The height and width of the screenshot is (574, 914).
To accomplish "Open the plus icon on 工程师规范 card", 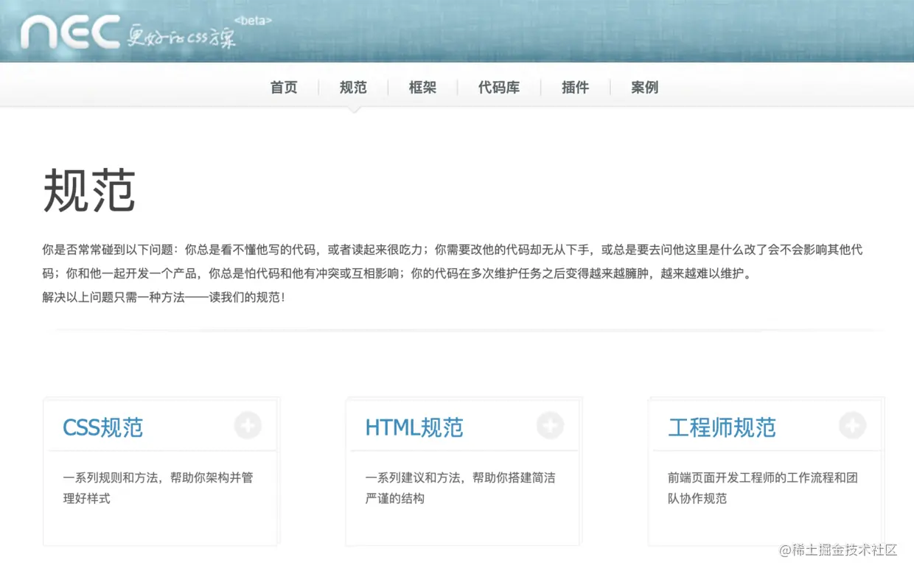I will click(x=852, y=425).
